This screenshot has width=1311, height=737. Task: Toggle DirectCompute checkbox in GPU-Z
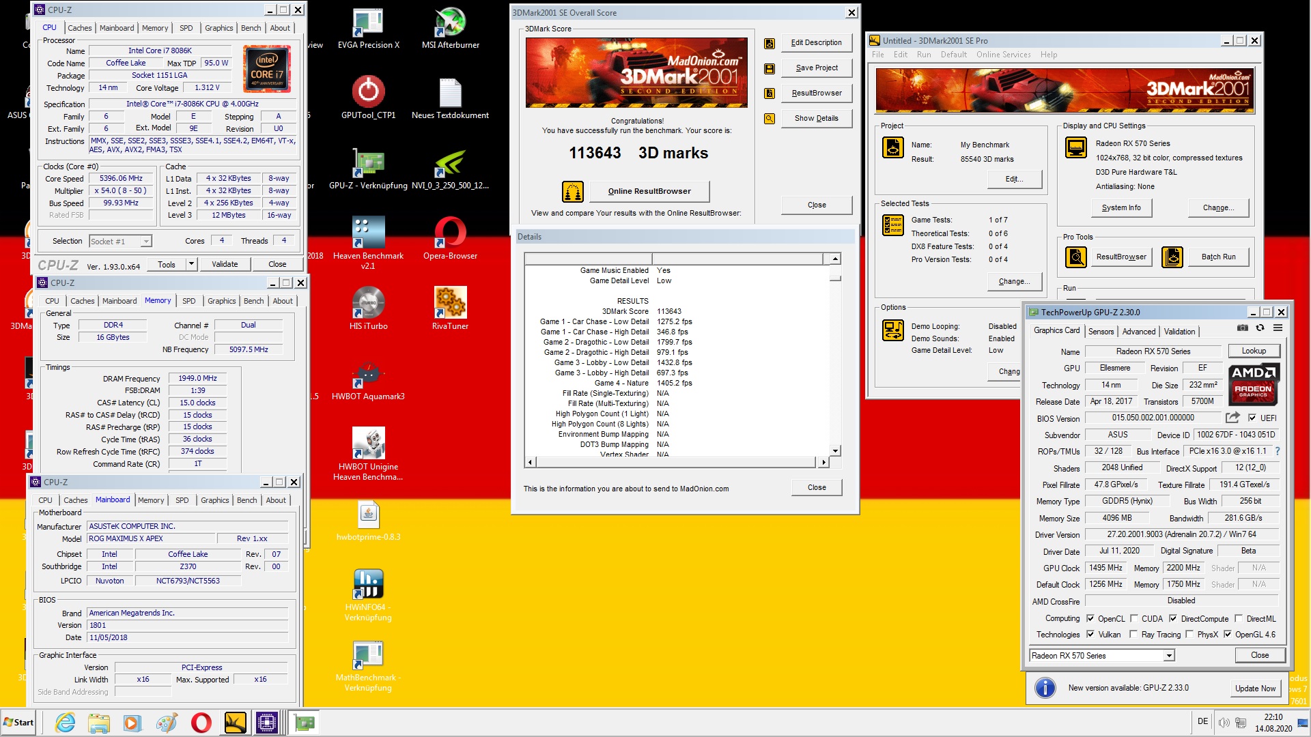[1173, 619]
